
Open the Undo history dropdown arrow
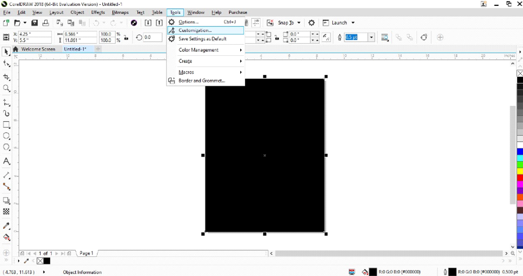click(x=104, y=23)
